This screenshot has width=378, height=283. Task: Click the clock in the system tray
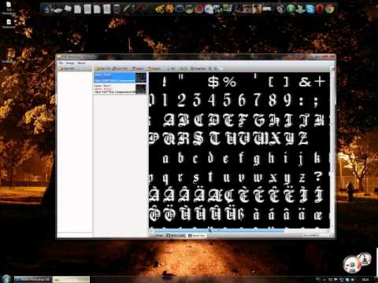click(365, 280)
